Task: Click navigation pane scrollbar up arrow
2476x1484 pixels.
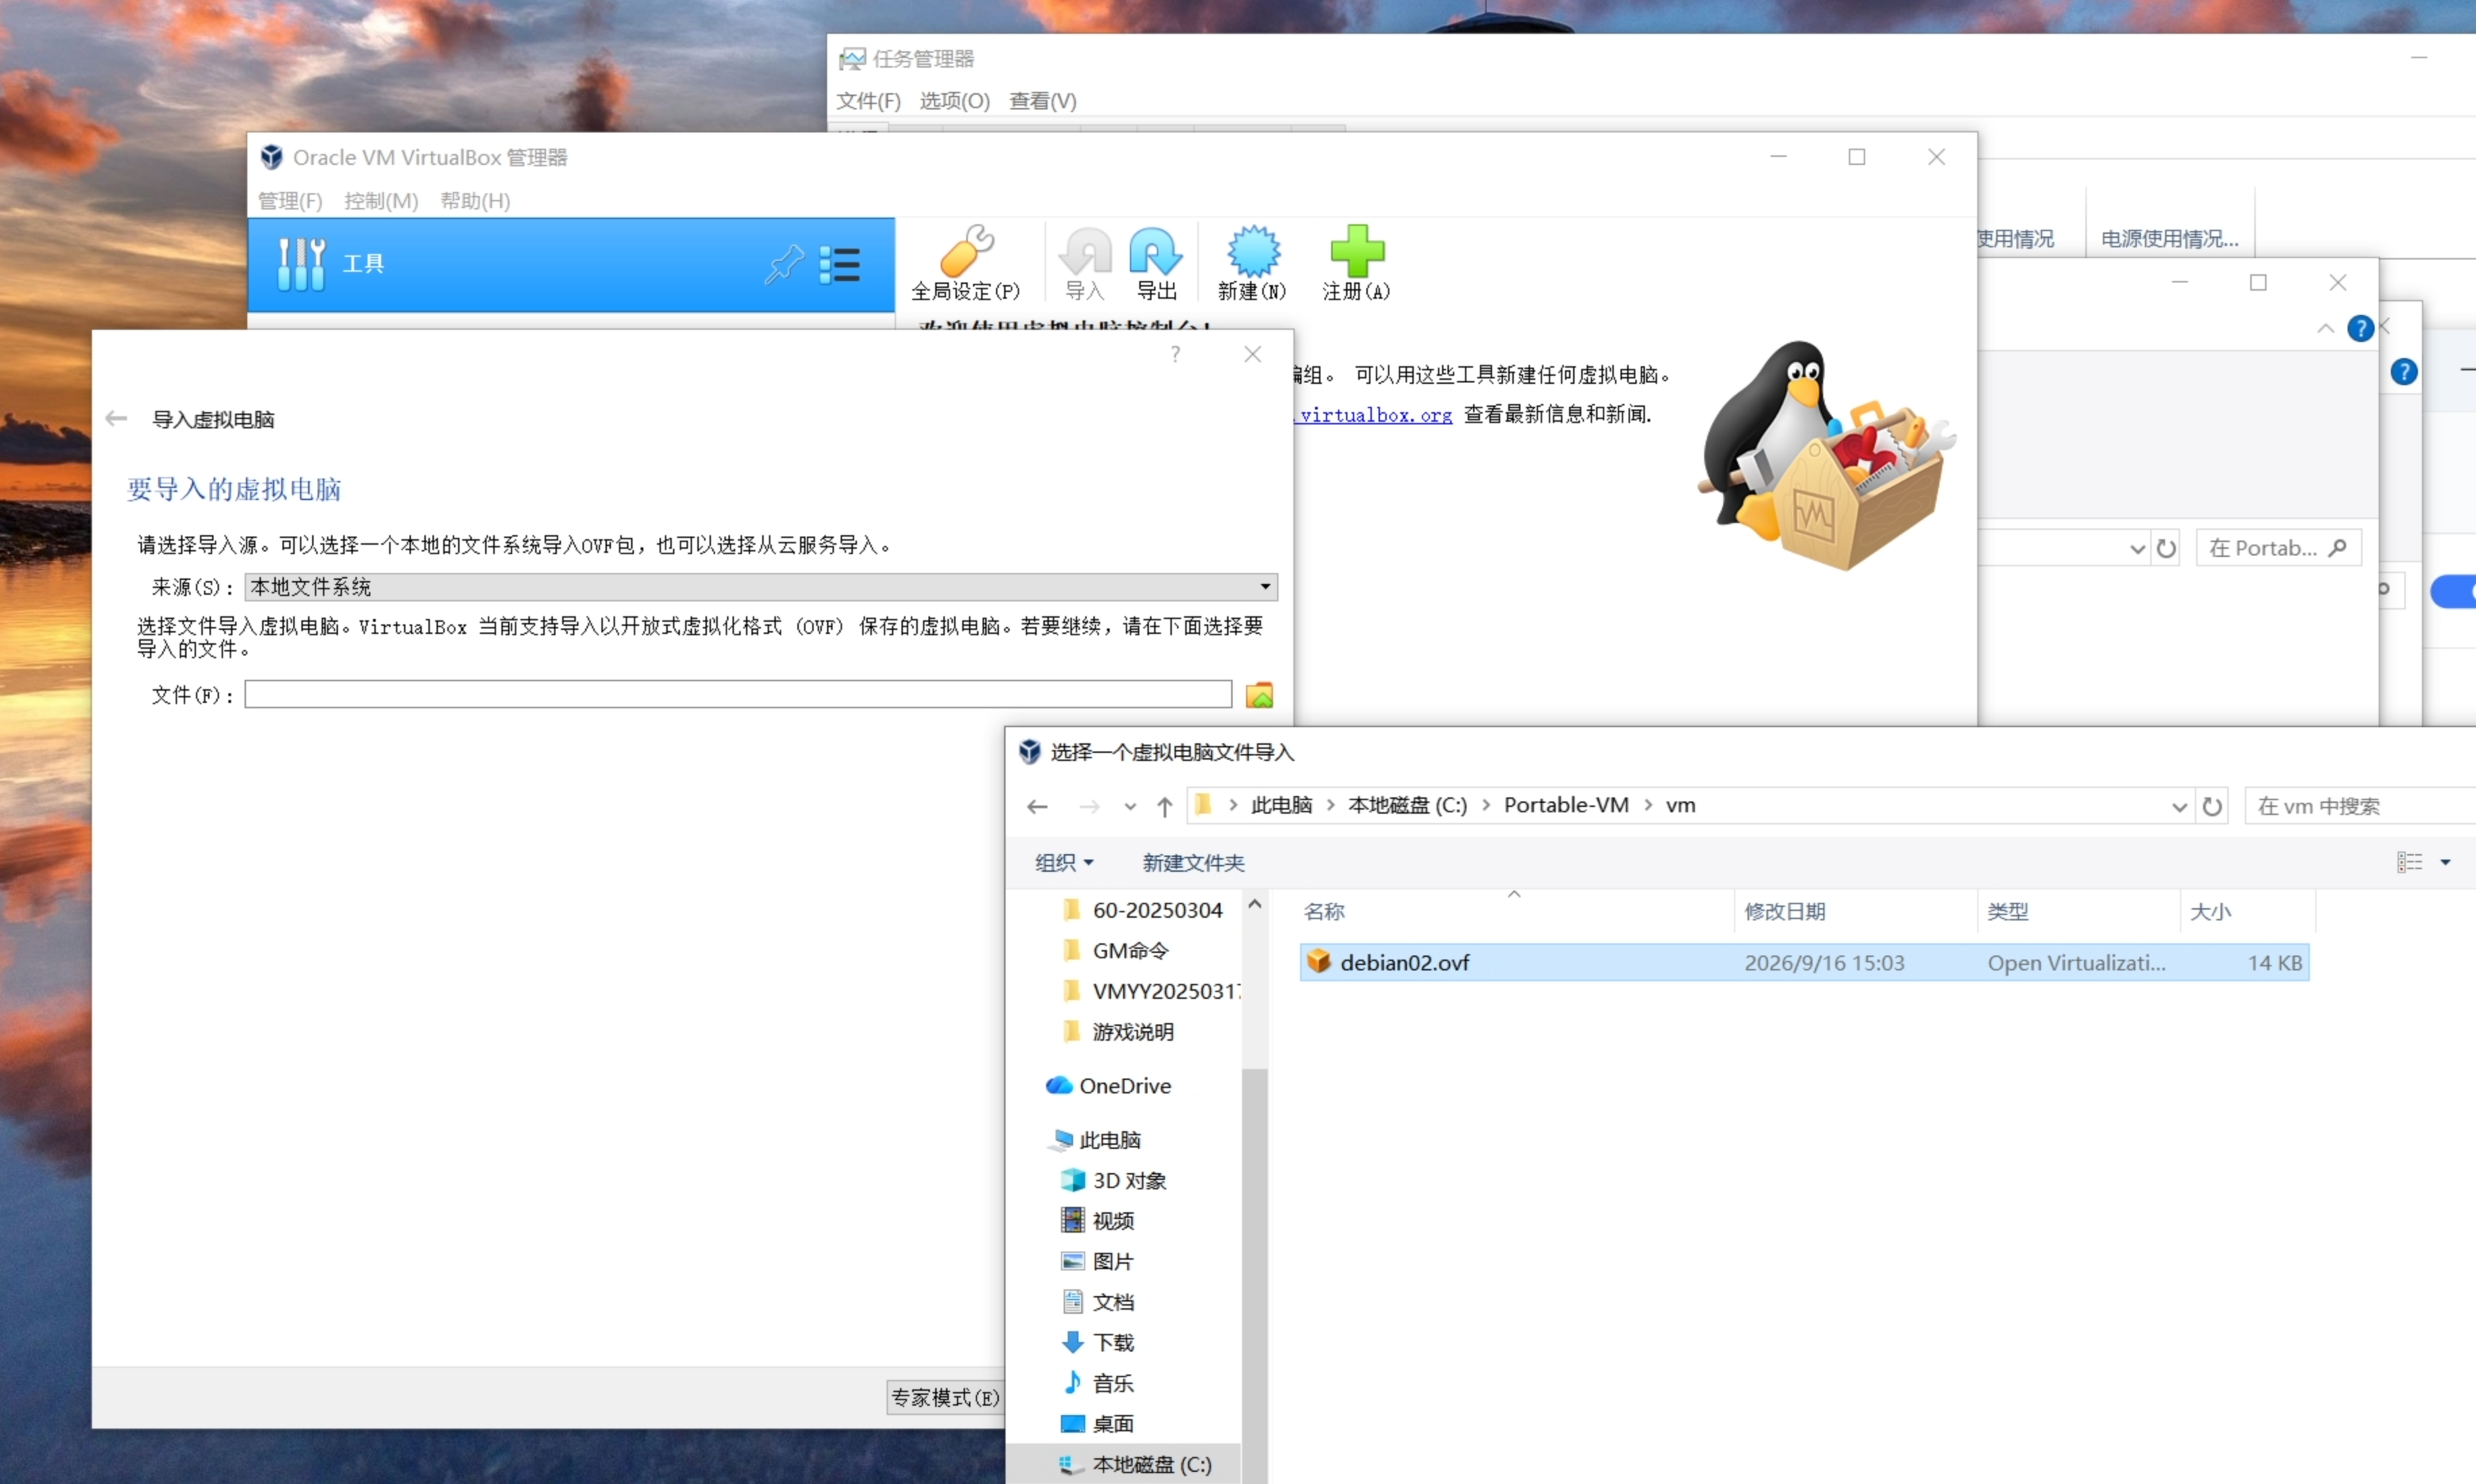Action: (1254, 905)
